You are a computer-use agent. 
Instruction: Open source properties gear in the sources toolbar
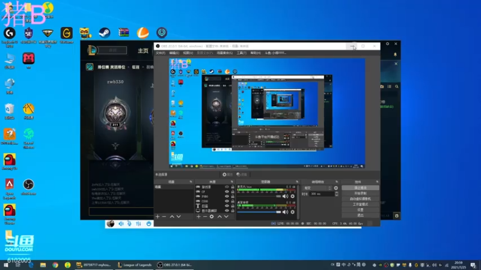(x=212, y=217)
